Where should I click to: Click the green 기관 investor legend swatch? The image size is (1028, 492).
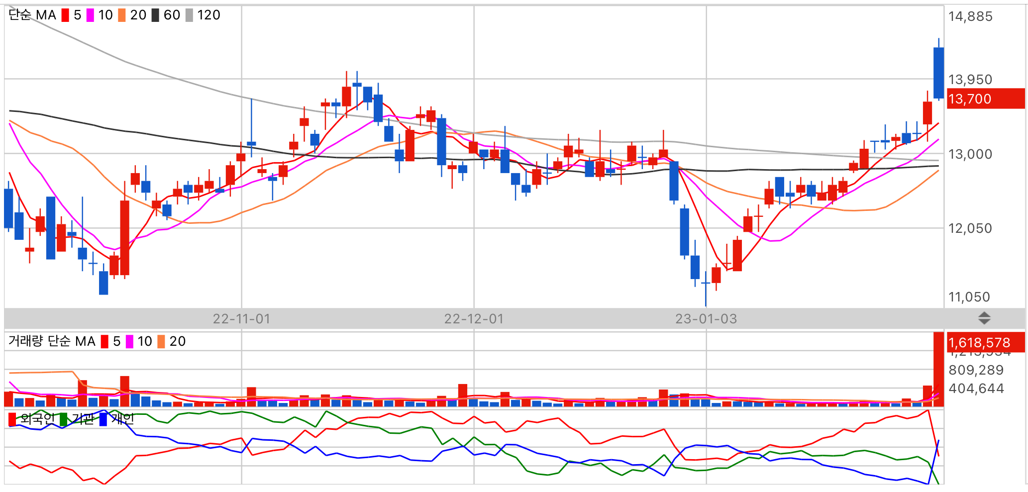coord(64,419)
